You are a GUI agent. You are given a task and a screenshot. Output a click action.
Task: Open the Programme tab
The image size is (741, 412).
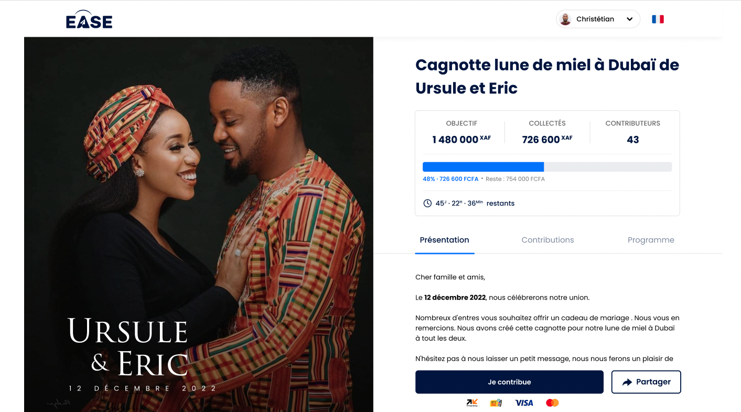[x=651, y=240]
